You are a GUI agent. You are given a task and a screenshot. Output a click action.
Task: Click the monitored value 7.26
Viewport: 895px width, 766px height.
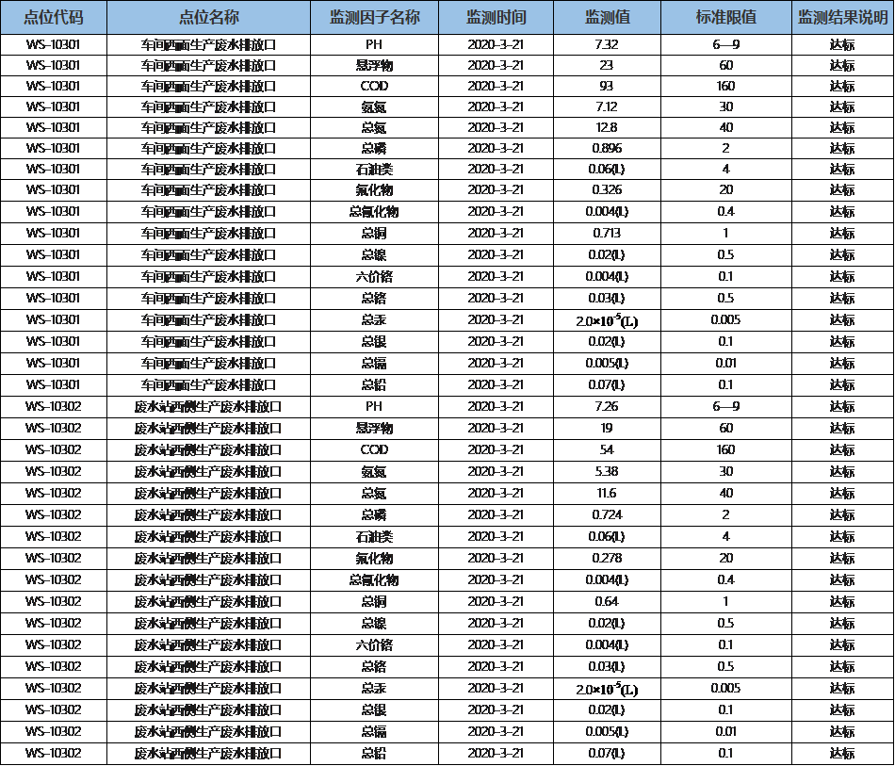click(x=607, y=406)
